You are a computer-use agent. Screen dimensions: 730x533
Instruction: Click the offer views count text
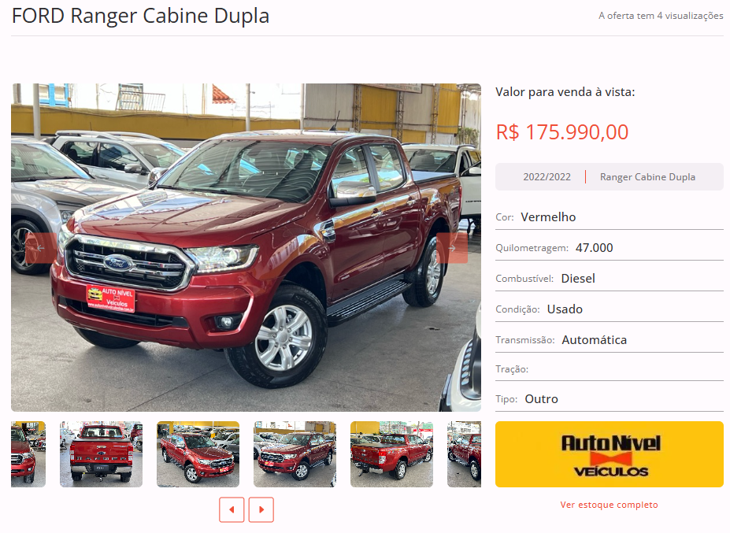click(x=661, y=16)
